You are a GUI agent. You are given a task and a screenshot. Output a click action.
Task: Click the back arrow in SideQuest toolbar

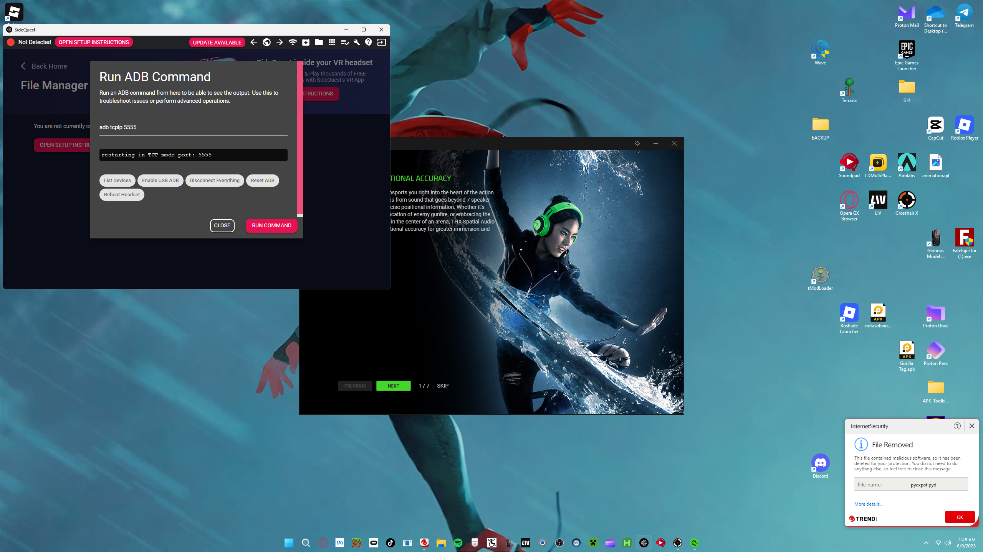253,42
